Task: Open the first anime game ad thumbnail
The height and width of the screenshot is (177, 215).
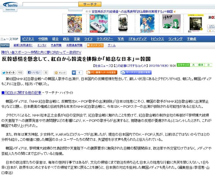Action: [x=75, y=24]
